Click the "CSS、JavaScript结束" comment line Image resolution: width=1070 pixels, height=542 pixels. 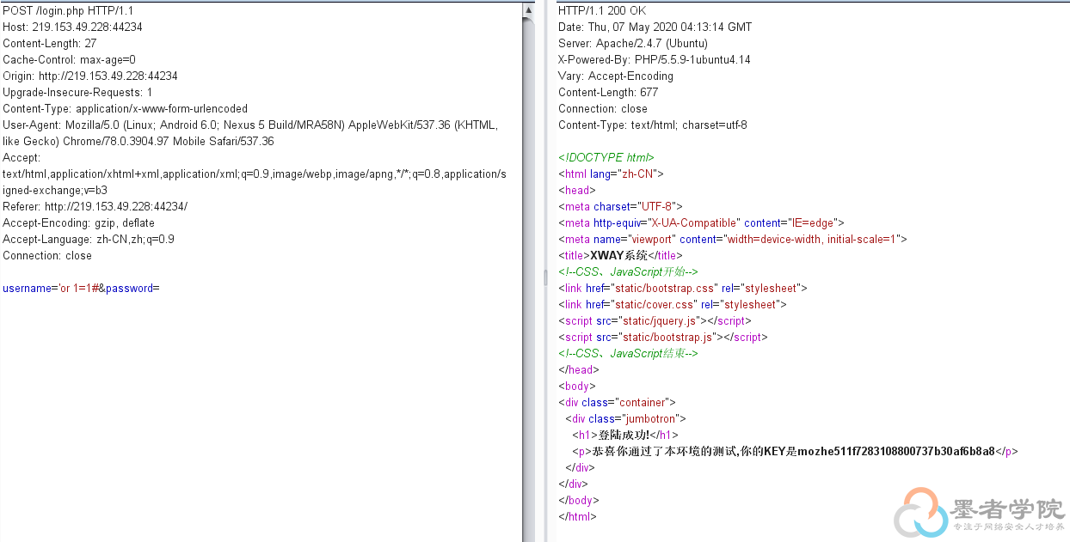[x=628, y=353]
